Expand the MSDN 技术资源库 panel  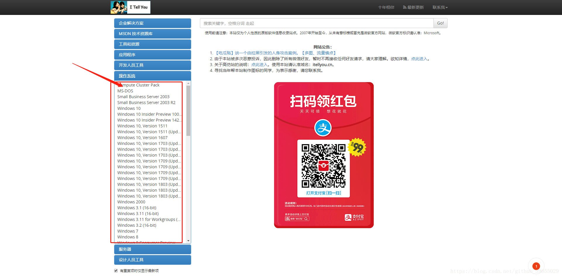pos(153,34)
